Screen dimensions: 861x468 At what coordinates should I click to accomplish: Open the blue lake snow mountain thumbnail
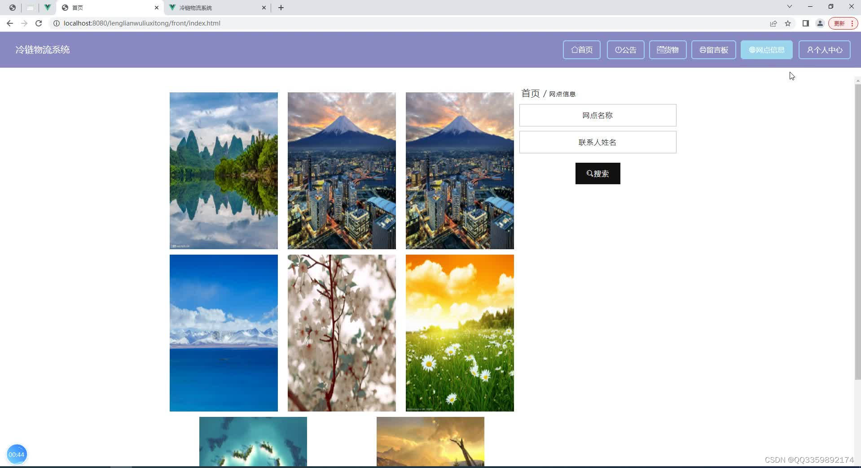coord(224,333)
